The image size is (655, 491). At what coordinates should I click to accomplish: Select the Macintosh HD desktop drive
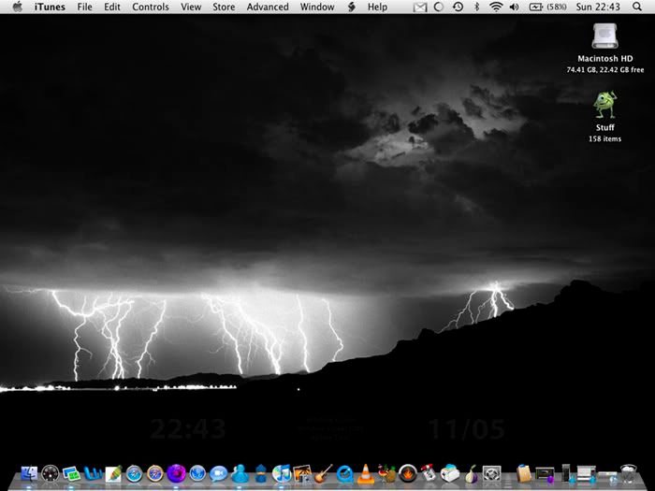click(x=604, y=38)
